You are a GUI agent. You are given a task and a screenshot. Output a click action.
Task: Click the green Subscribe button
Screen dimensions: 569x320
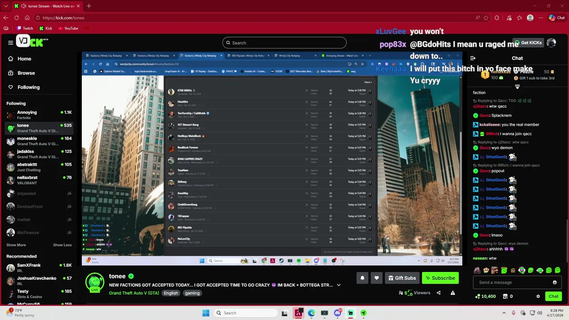[x=440, y=278]
